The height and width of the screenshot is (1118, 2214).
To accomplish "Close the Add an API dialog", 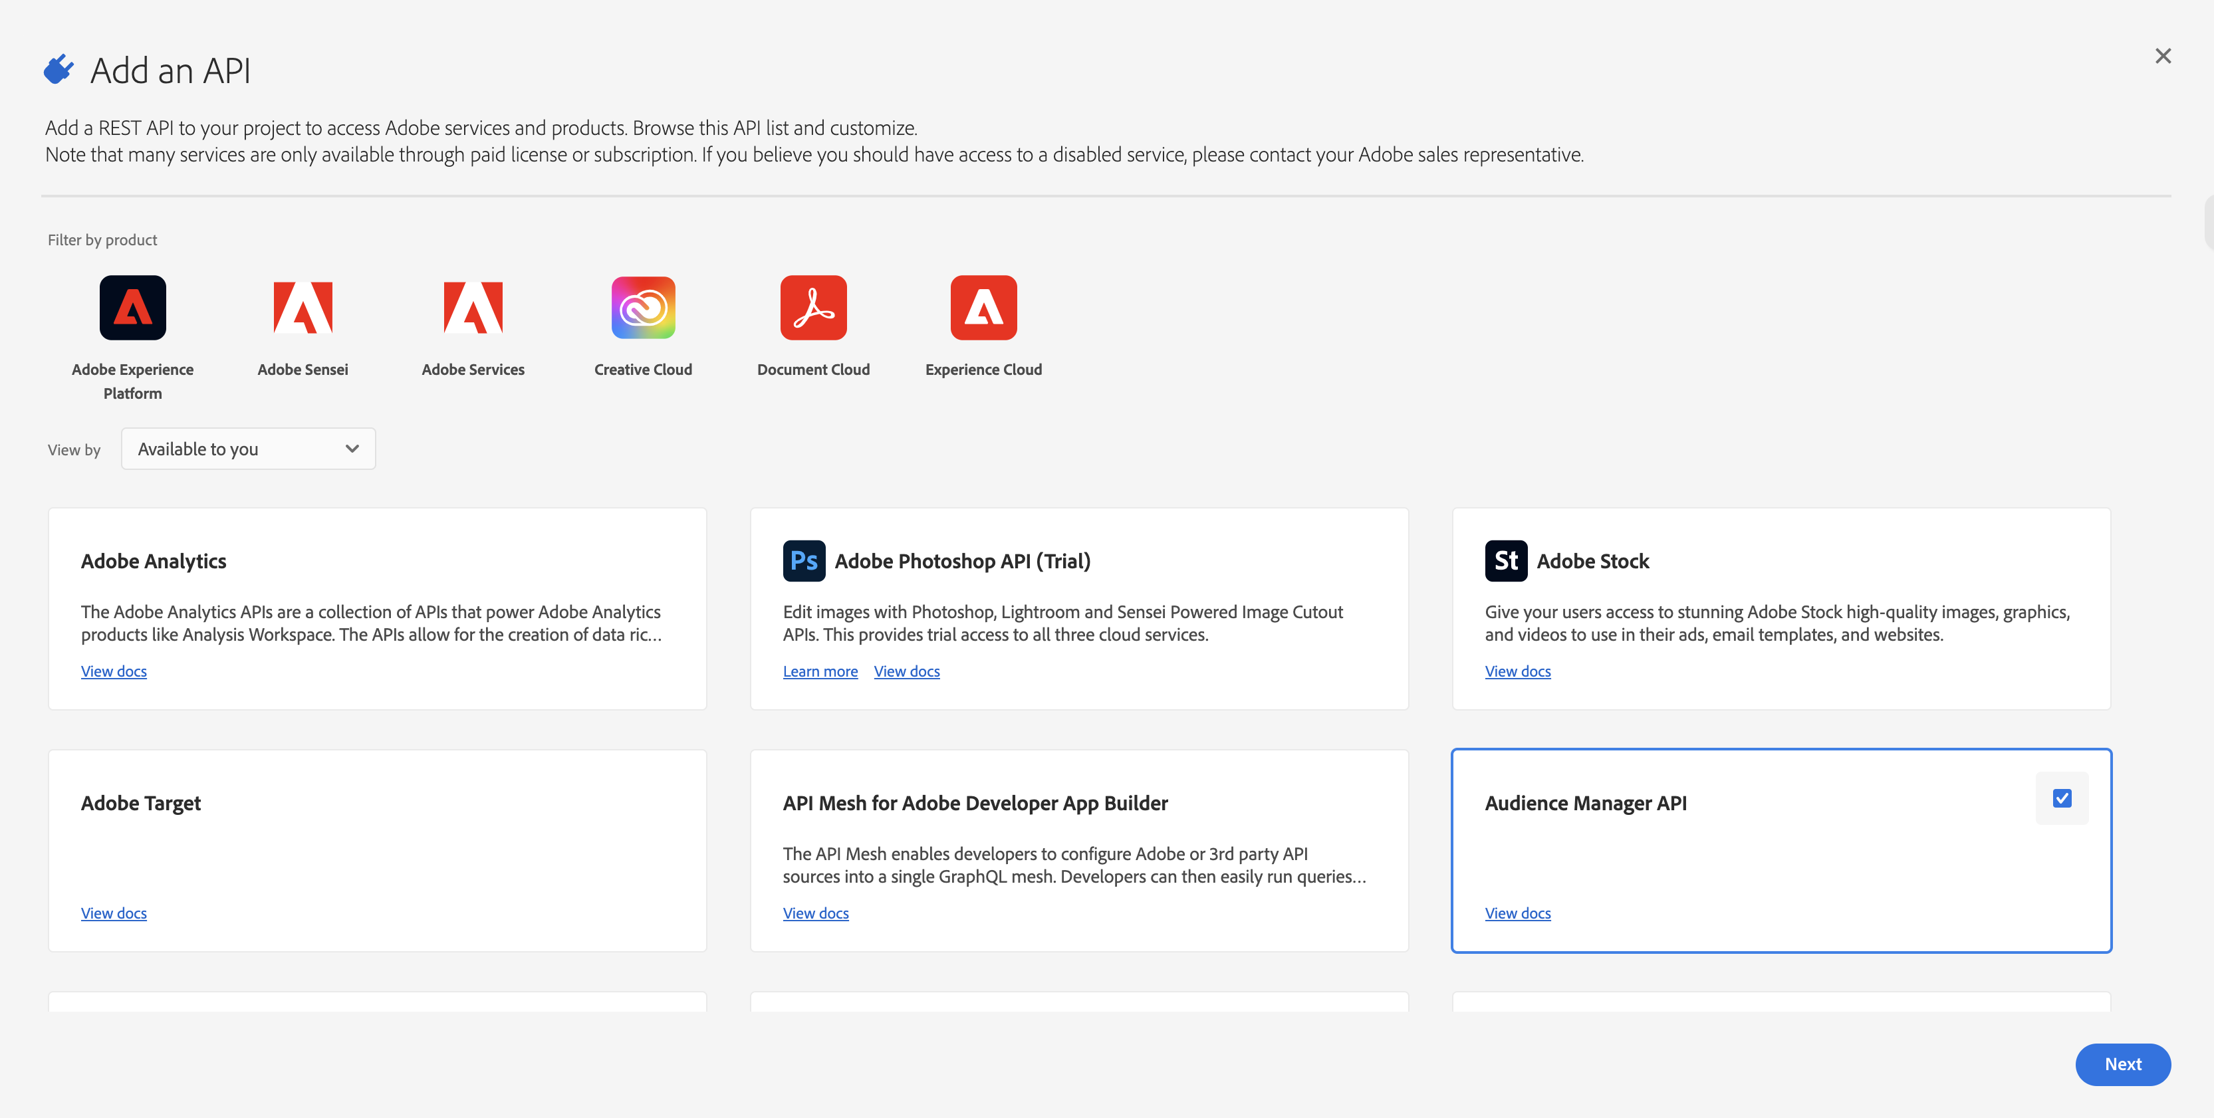I will [2162, 56].
